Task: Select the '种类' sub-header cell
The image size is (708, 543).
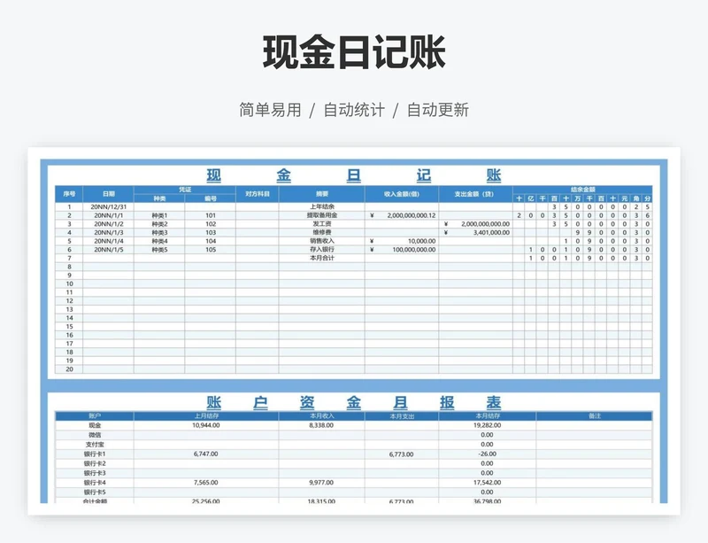Action: 159,198
